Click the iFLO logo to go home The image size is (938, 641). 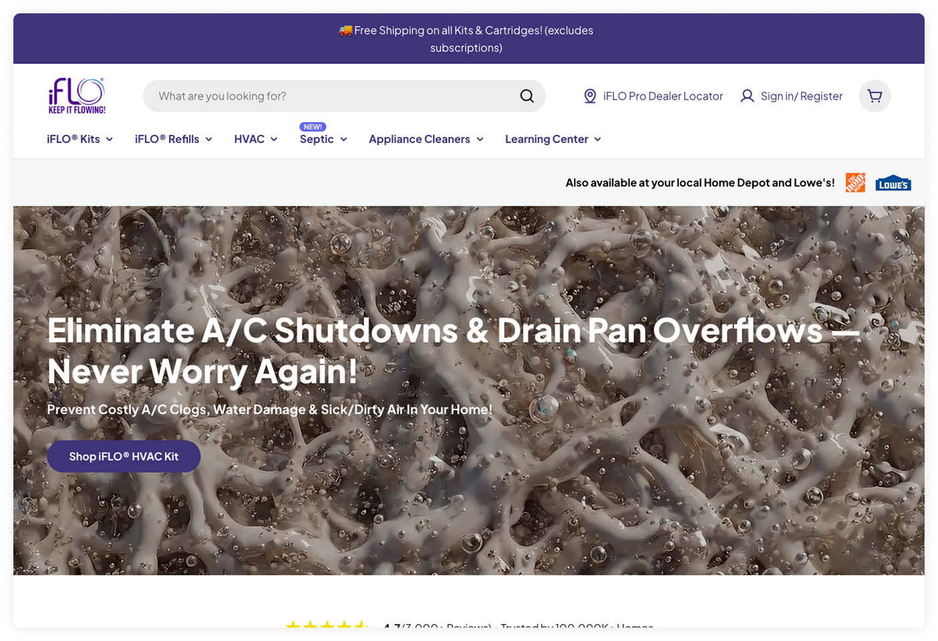pyautogui.click(x=75, y=94)
